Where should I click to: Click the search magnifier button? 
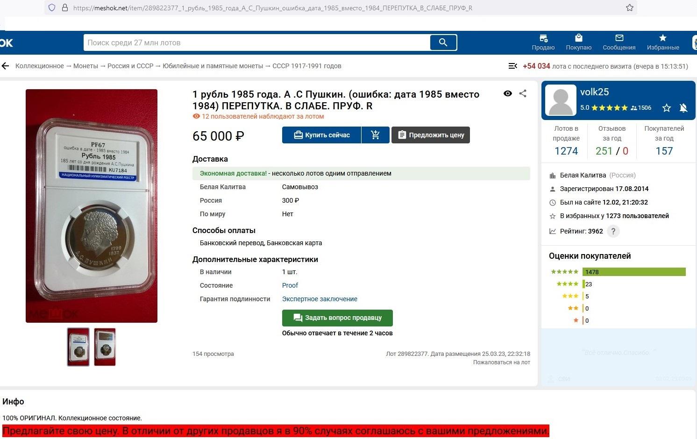click(443, 42)
